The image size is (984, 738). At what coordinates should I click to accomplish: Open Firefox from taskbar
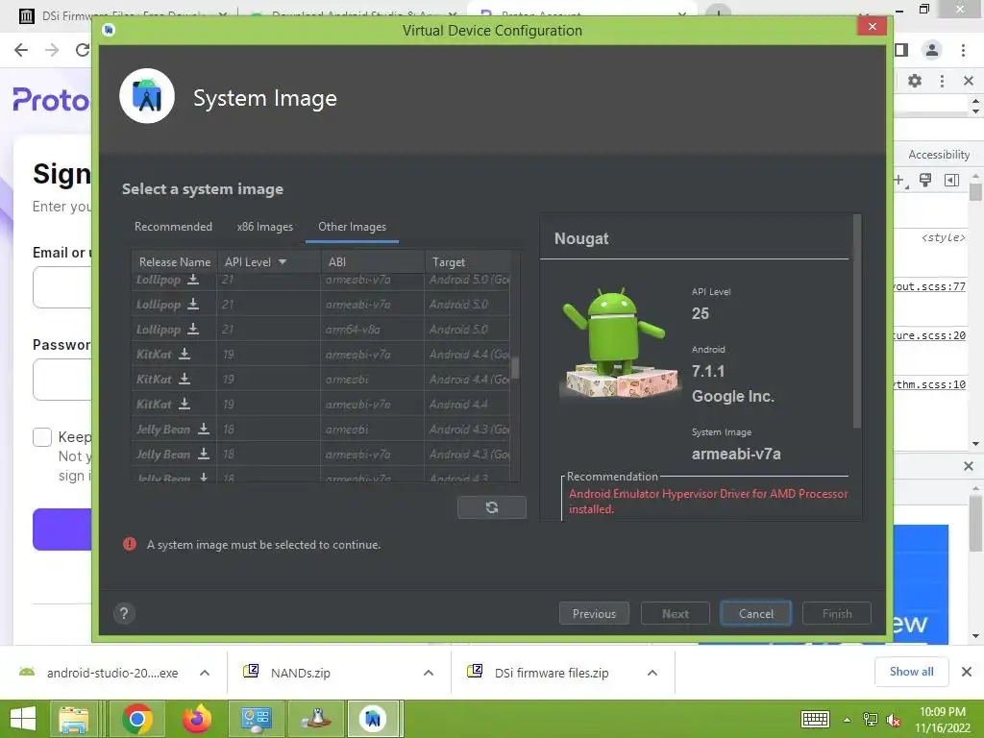[x=197, y=719]
